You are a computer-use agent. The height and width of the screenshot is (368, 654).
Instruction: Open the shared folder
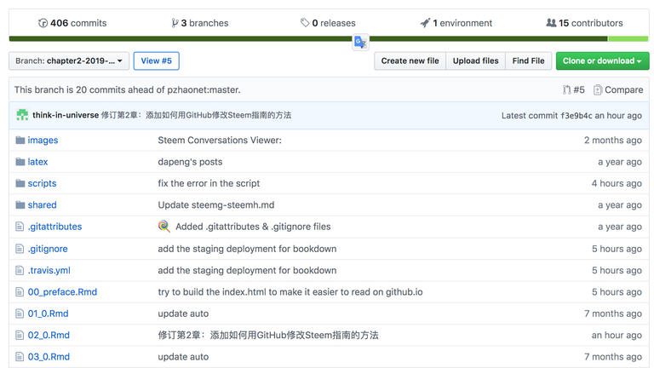(42, 204)
